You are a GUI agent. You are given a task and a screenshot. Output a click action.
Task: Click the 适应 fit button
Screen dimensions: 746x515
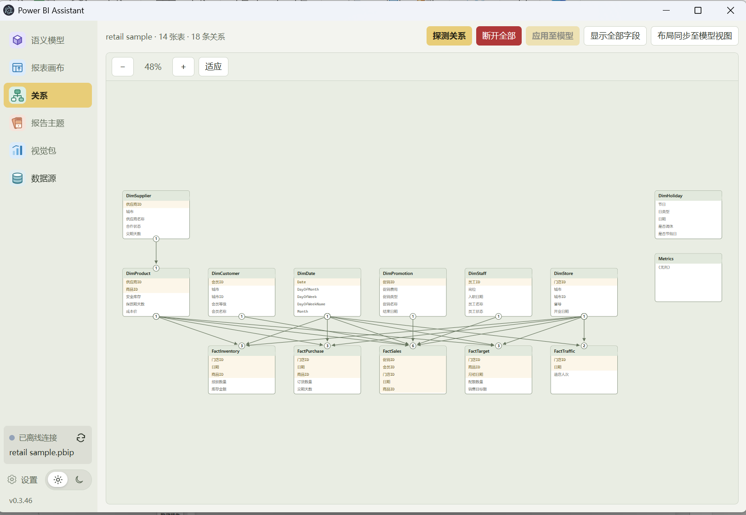(213, 67)
